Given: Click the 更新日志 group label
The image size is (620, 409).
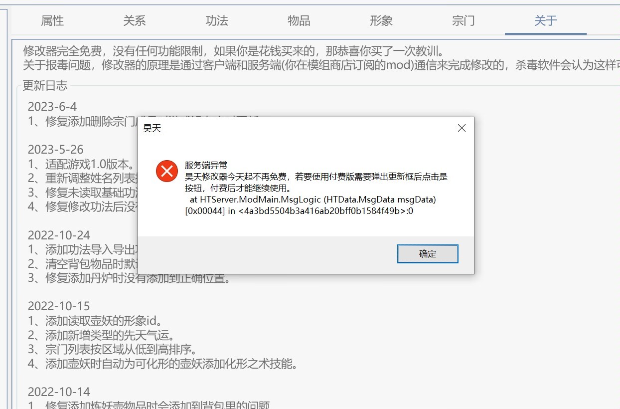Looking at the screenshot, I should (x=45, y=85).
